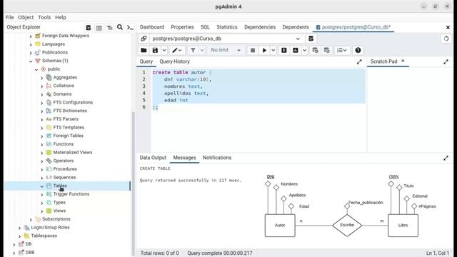Close the Scratch Pad tab

point(403,61)
